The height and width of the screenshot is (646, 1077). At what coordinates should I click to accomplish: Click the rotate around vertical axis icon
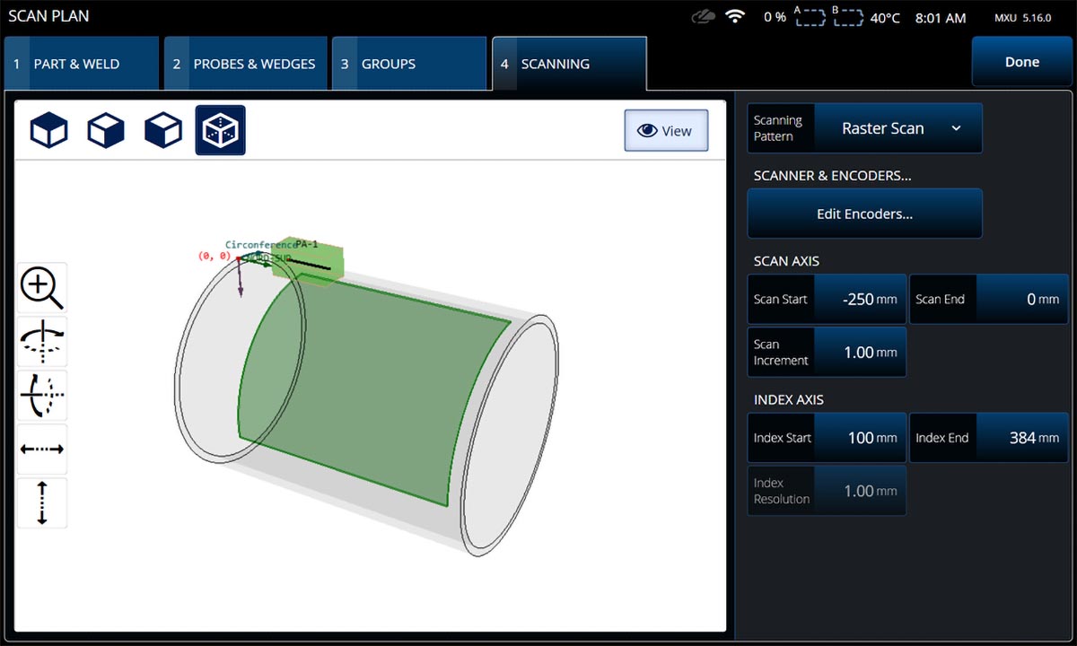click(x=41, y=342)
